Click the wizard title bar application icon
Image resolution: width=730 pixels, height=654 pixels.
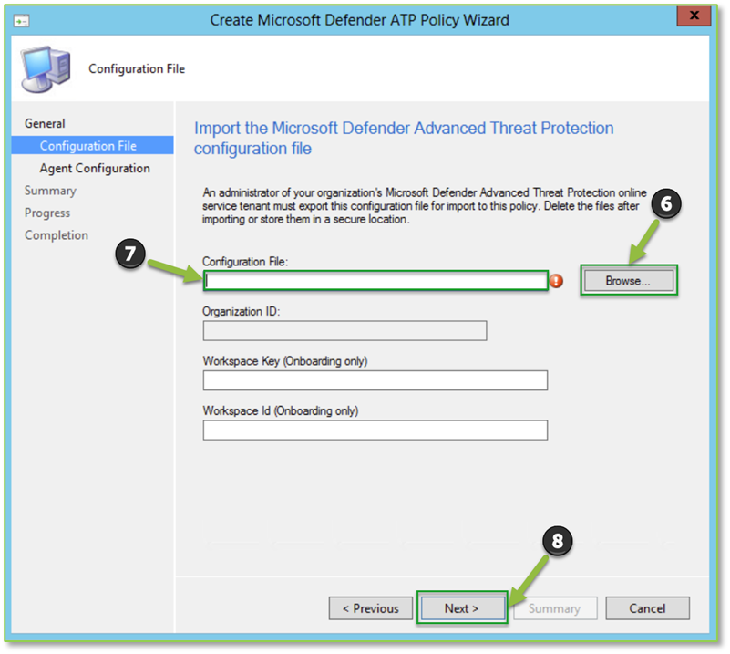[x=21, y=19]
